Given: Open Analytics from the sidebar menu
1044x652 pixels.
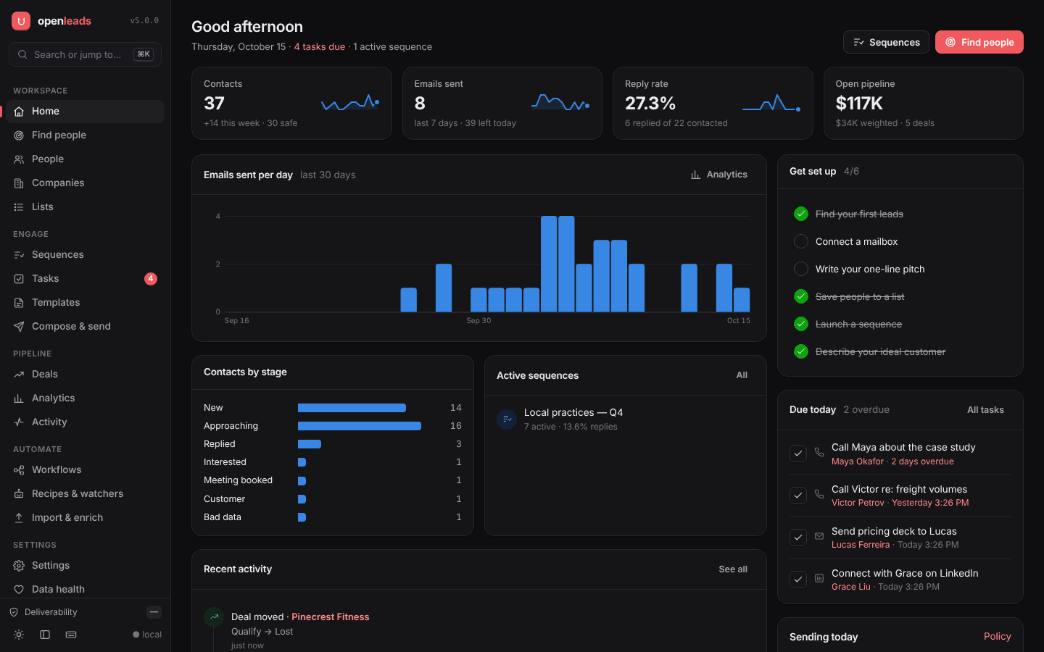Looking at the screenshot, I should (x=86, y=398).
